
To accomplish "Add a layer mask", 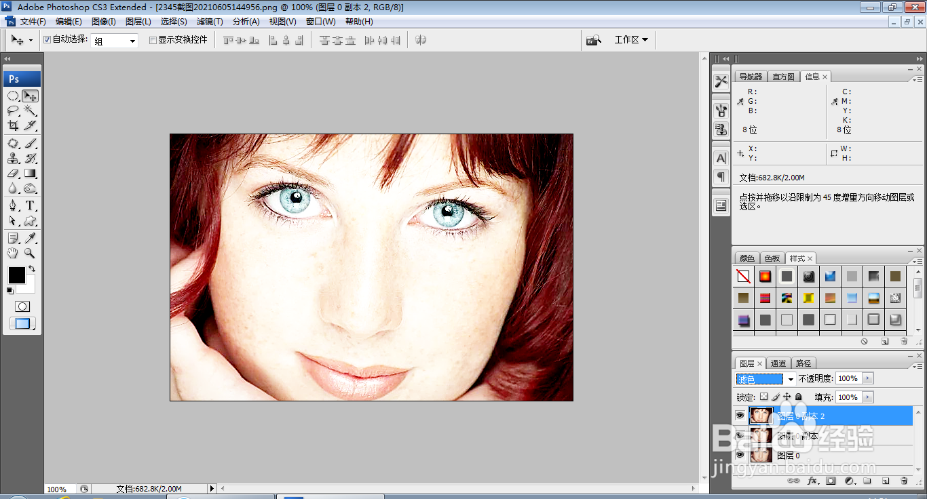I will [x=831, y=481].
